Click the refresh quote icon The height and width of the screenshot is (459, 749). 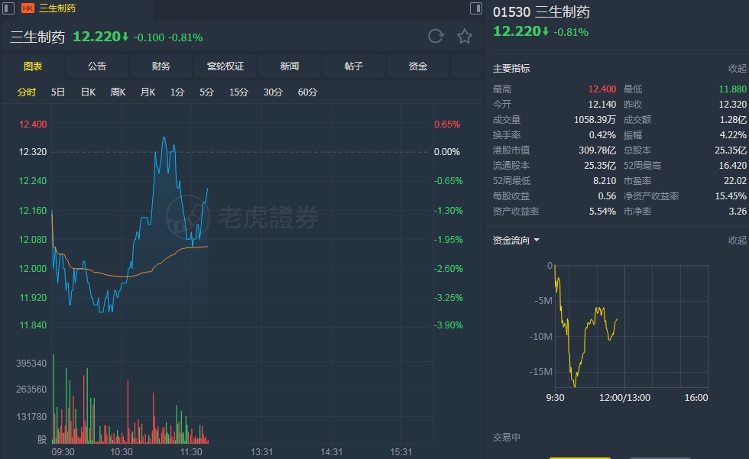436,36
